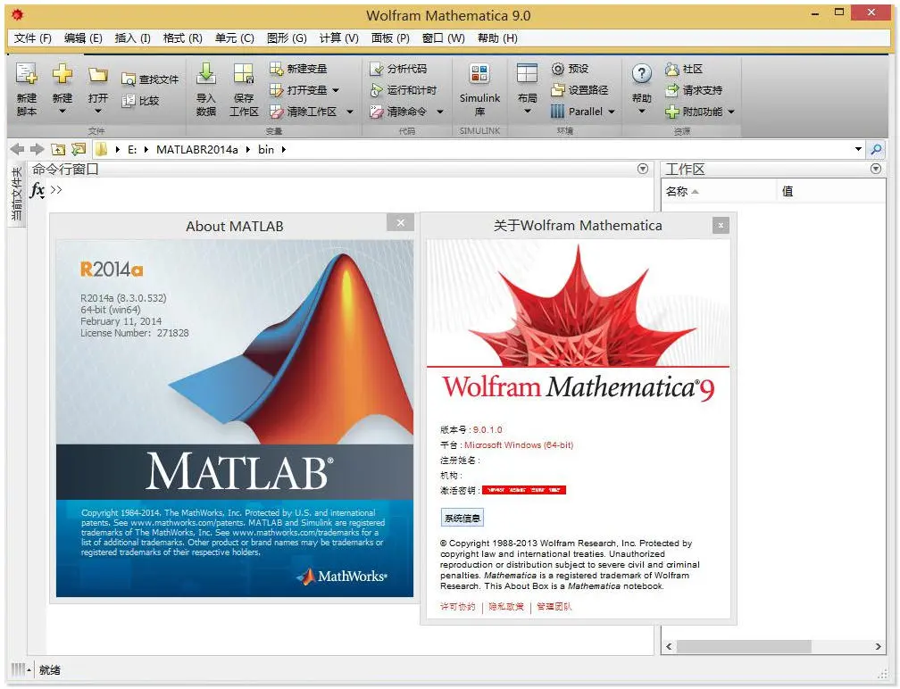Select the bin folder in address path
Image resolution: width=900 pixels, height=689 pixels.
point(266,150)
